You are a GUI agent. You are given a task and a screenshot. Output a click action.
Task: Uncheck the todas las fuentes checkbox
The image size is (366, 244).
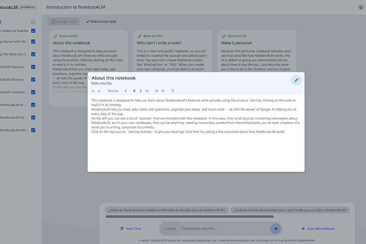pyautogui.click(x=33, y=30)
